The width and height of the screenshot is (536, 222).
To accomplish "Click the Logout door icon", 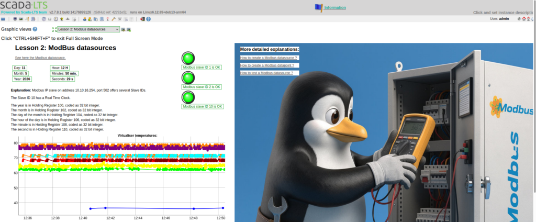I will click(x=142, y=19).
